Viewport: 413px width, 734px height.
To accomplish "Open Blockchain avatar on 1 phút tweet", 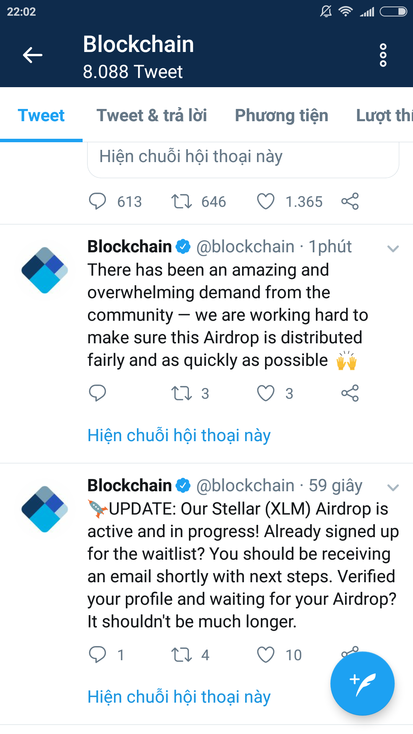I will [45, 270].
